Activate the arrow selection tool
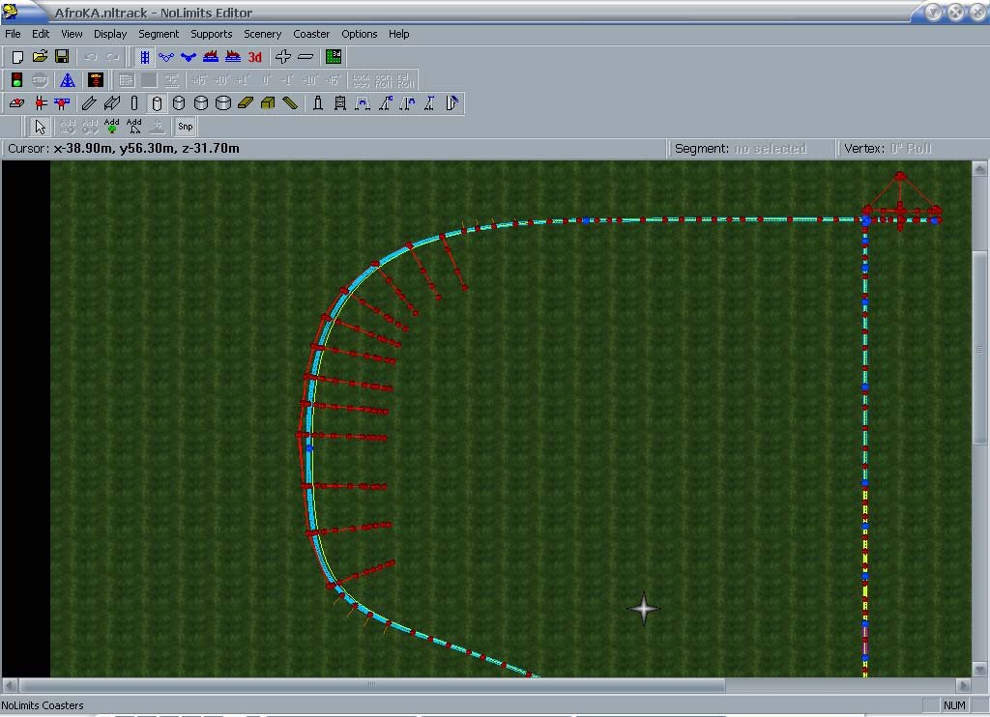 tap(41, 127)
